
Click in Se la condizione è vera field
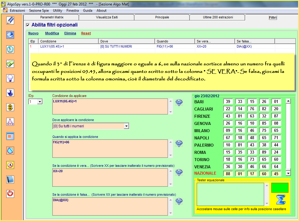point(110,177)
